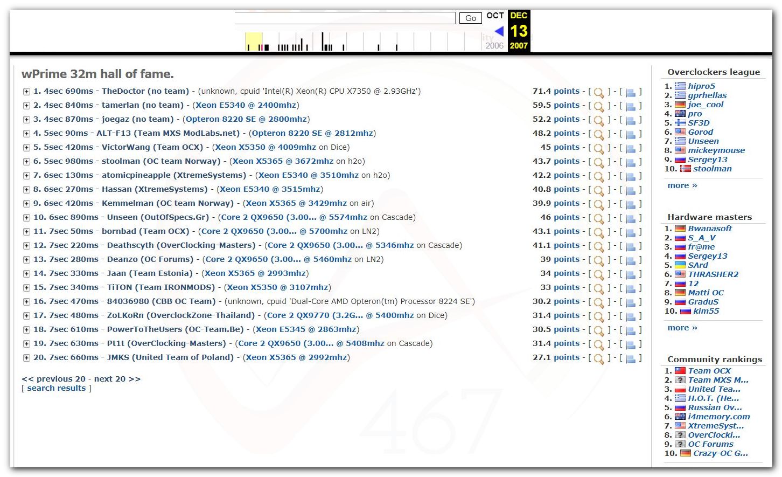This screenshot has height=477, width=782.
Task: Click the blue picture icon for TheDoctor's entry
Action: (x=631, y=92)
